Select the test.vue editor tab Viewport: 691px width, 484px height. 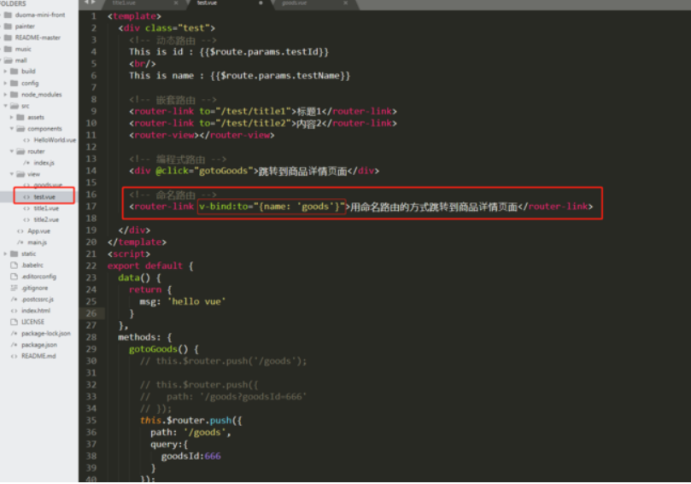[227, 3]
